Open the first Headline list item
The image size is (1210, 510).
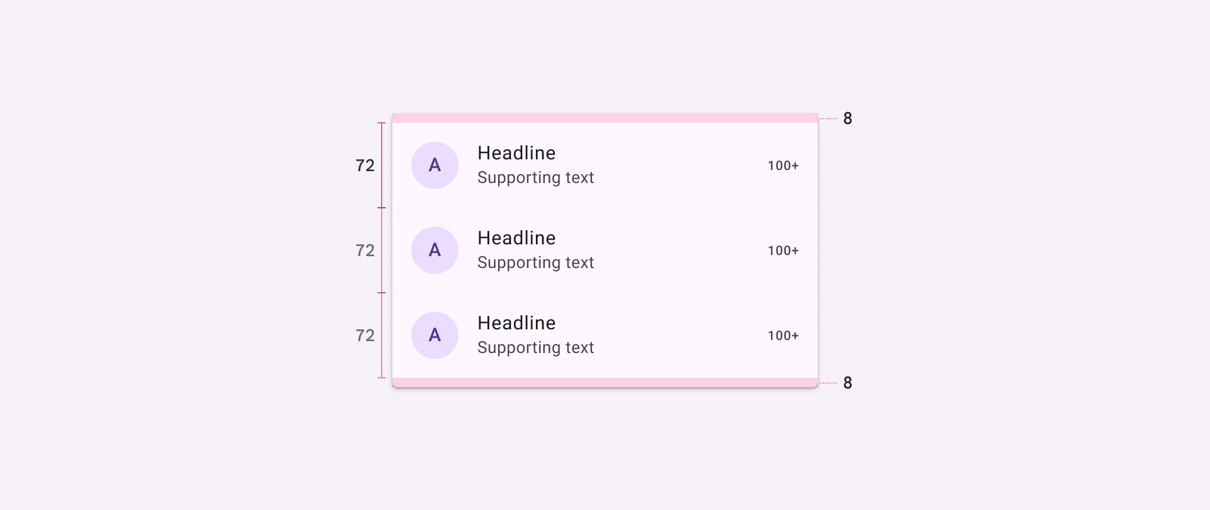click(x=516, y=153)
